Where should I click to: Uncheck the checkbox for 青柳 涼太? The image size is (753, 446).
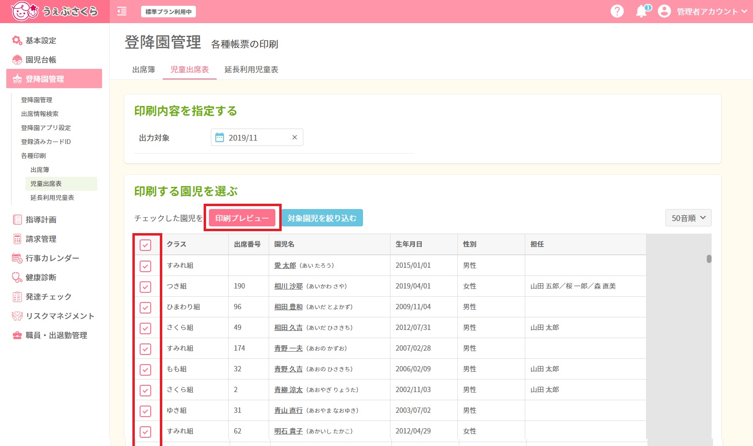coord(145,390)
